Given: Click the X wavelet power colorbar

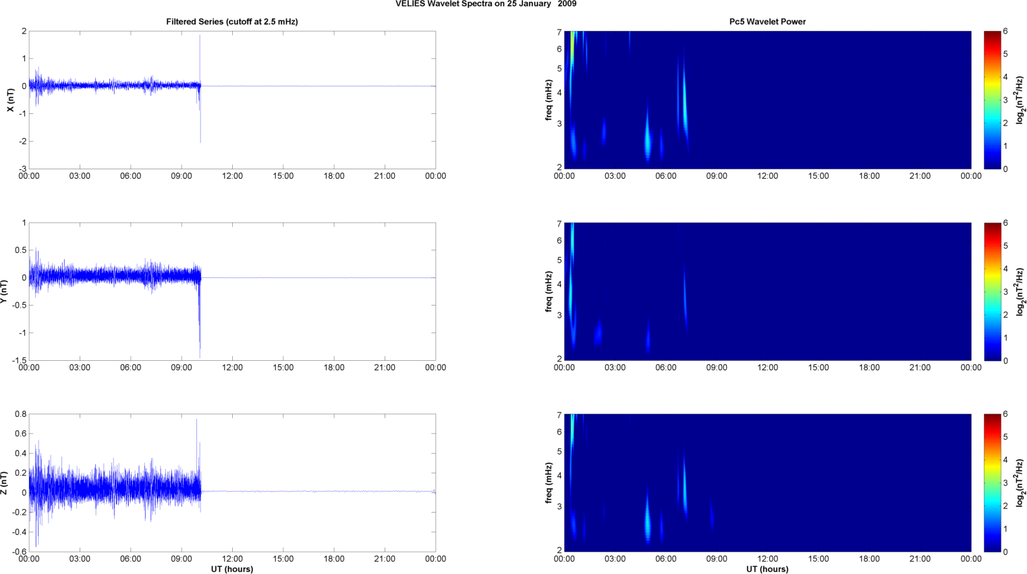Looking at the screenshot, I should click(992, 100).
